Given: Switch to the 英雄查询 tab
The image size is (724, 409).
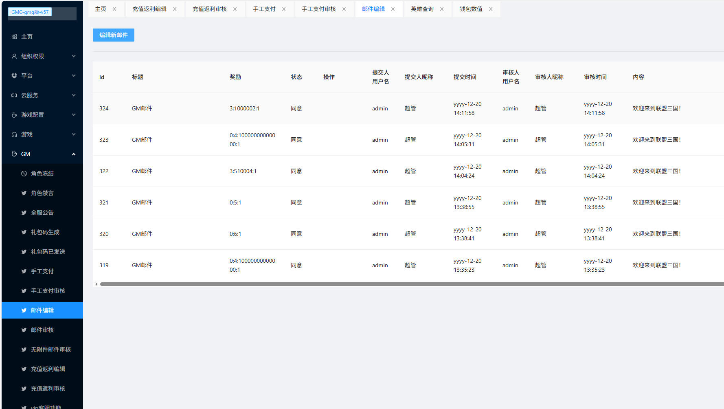Looking at the screenshot, I should (422, 9).
